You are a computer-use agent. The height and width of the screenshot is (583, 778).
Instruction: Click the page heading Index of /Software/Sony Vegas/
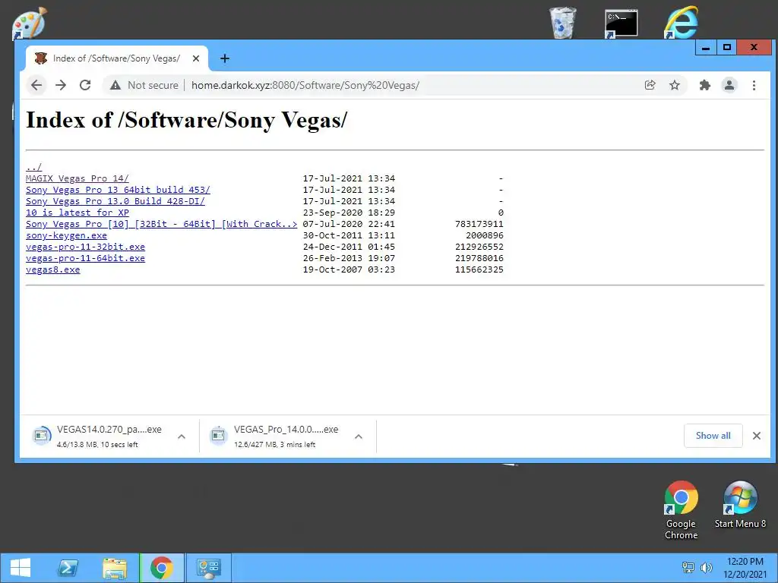click(187, 120)
